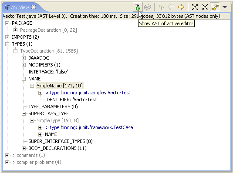Click type binding junit.framework.TestCase text
233x173 pixels.
89,127
